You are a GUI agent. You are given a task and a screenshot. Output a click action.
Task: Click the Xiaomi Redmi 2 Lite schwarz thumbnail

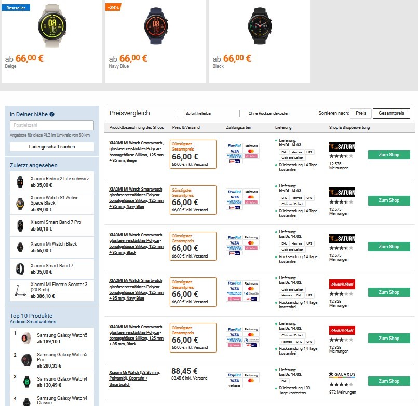point(20,182)
